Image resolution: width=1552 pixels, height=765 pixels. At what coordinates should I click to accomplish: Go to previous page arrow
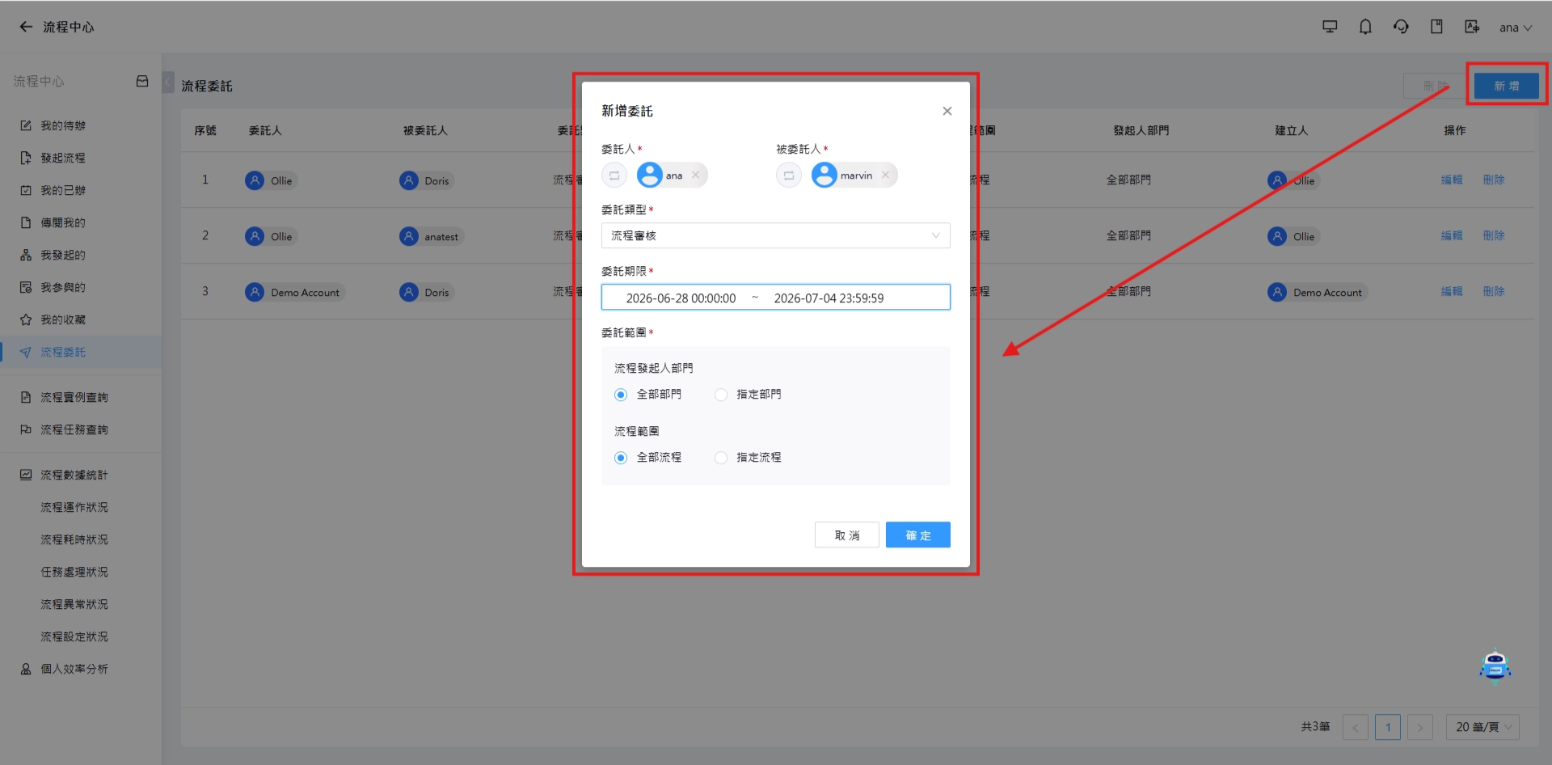coord(1356,727)
